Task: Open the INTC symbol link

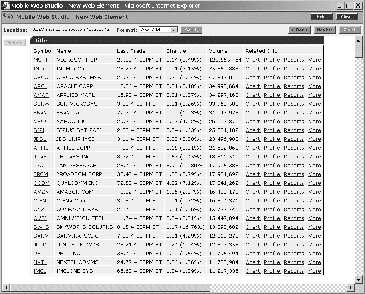Action: coord(40,68)
